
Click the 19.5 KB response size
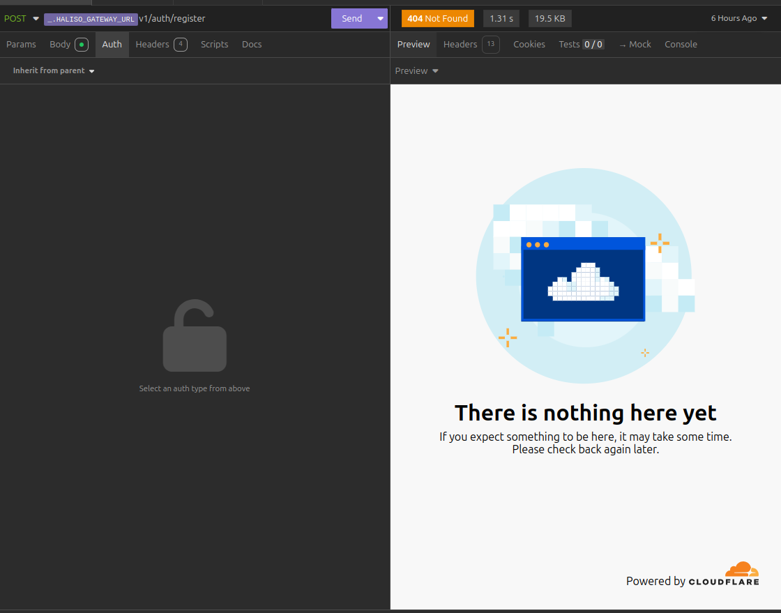pos(550,18)
